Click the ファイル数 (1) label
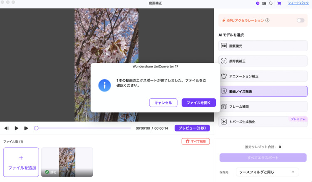 [13, 142]
